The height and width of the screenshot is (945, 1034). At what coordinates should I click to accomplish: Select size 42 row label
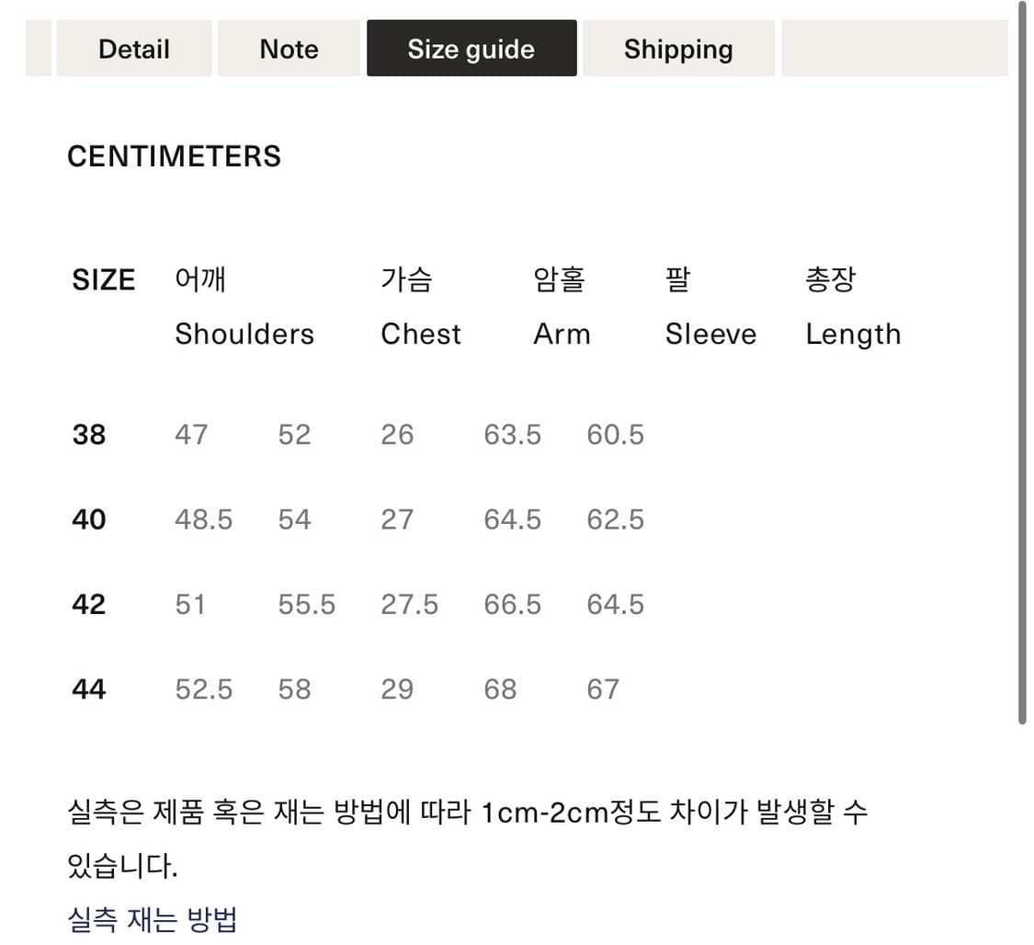coord(88,604)
